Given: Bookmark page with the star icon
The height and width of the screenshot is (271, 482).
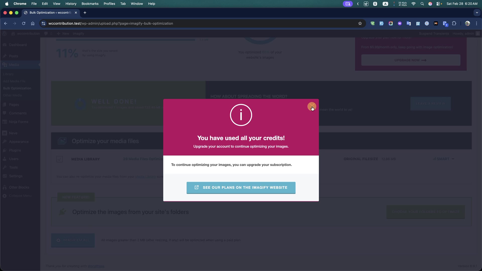Looking at the screenshot, I should pyautogui.click(x=360, y=23).
